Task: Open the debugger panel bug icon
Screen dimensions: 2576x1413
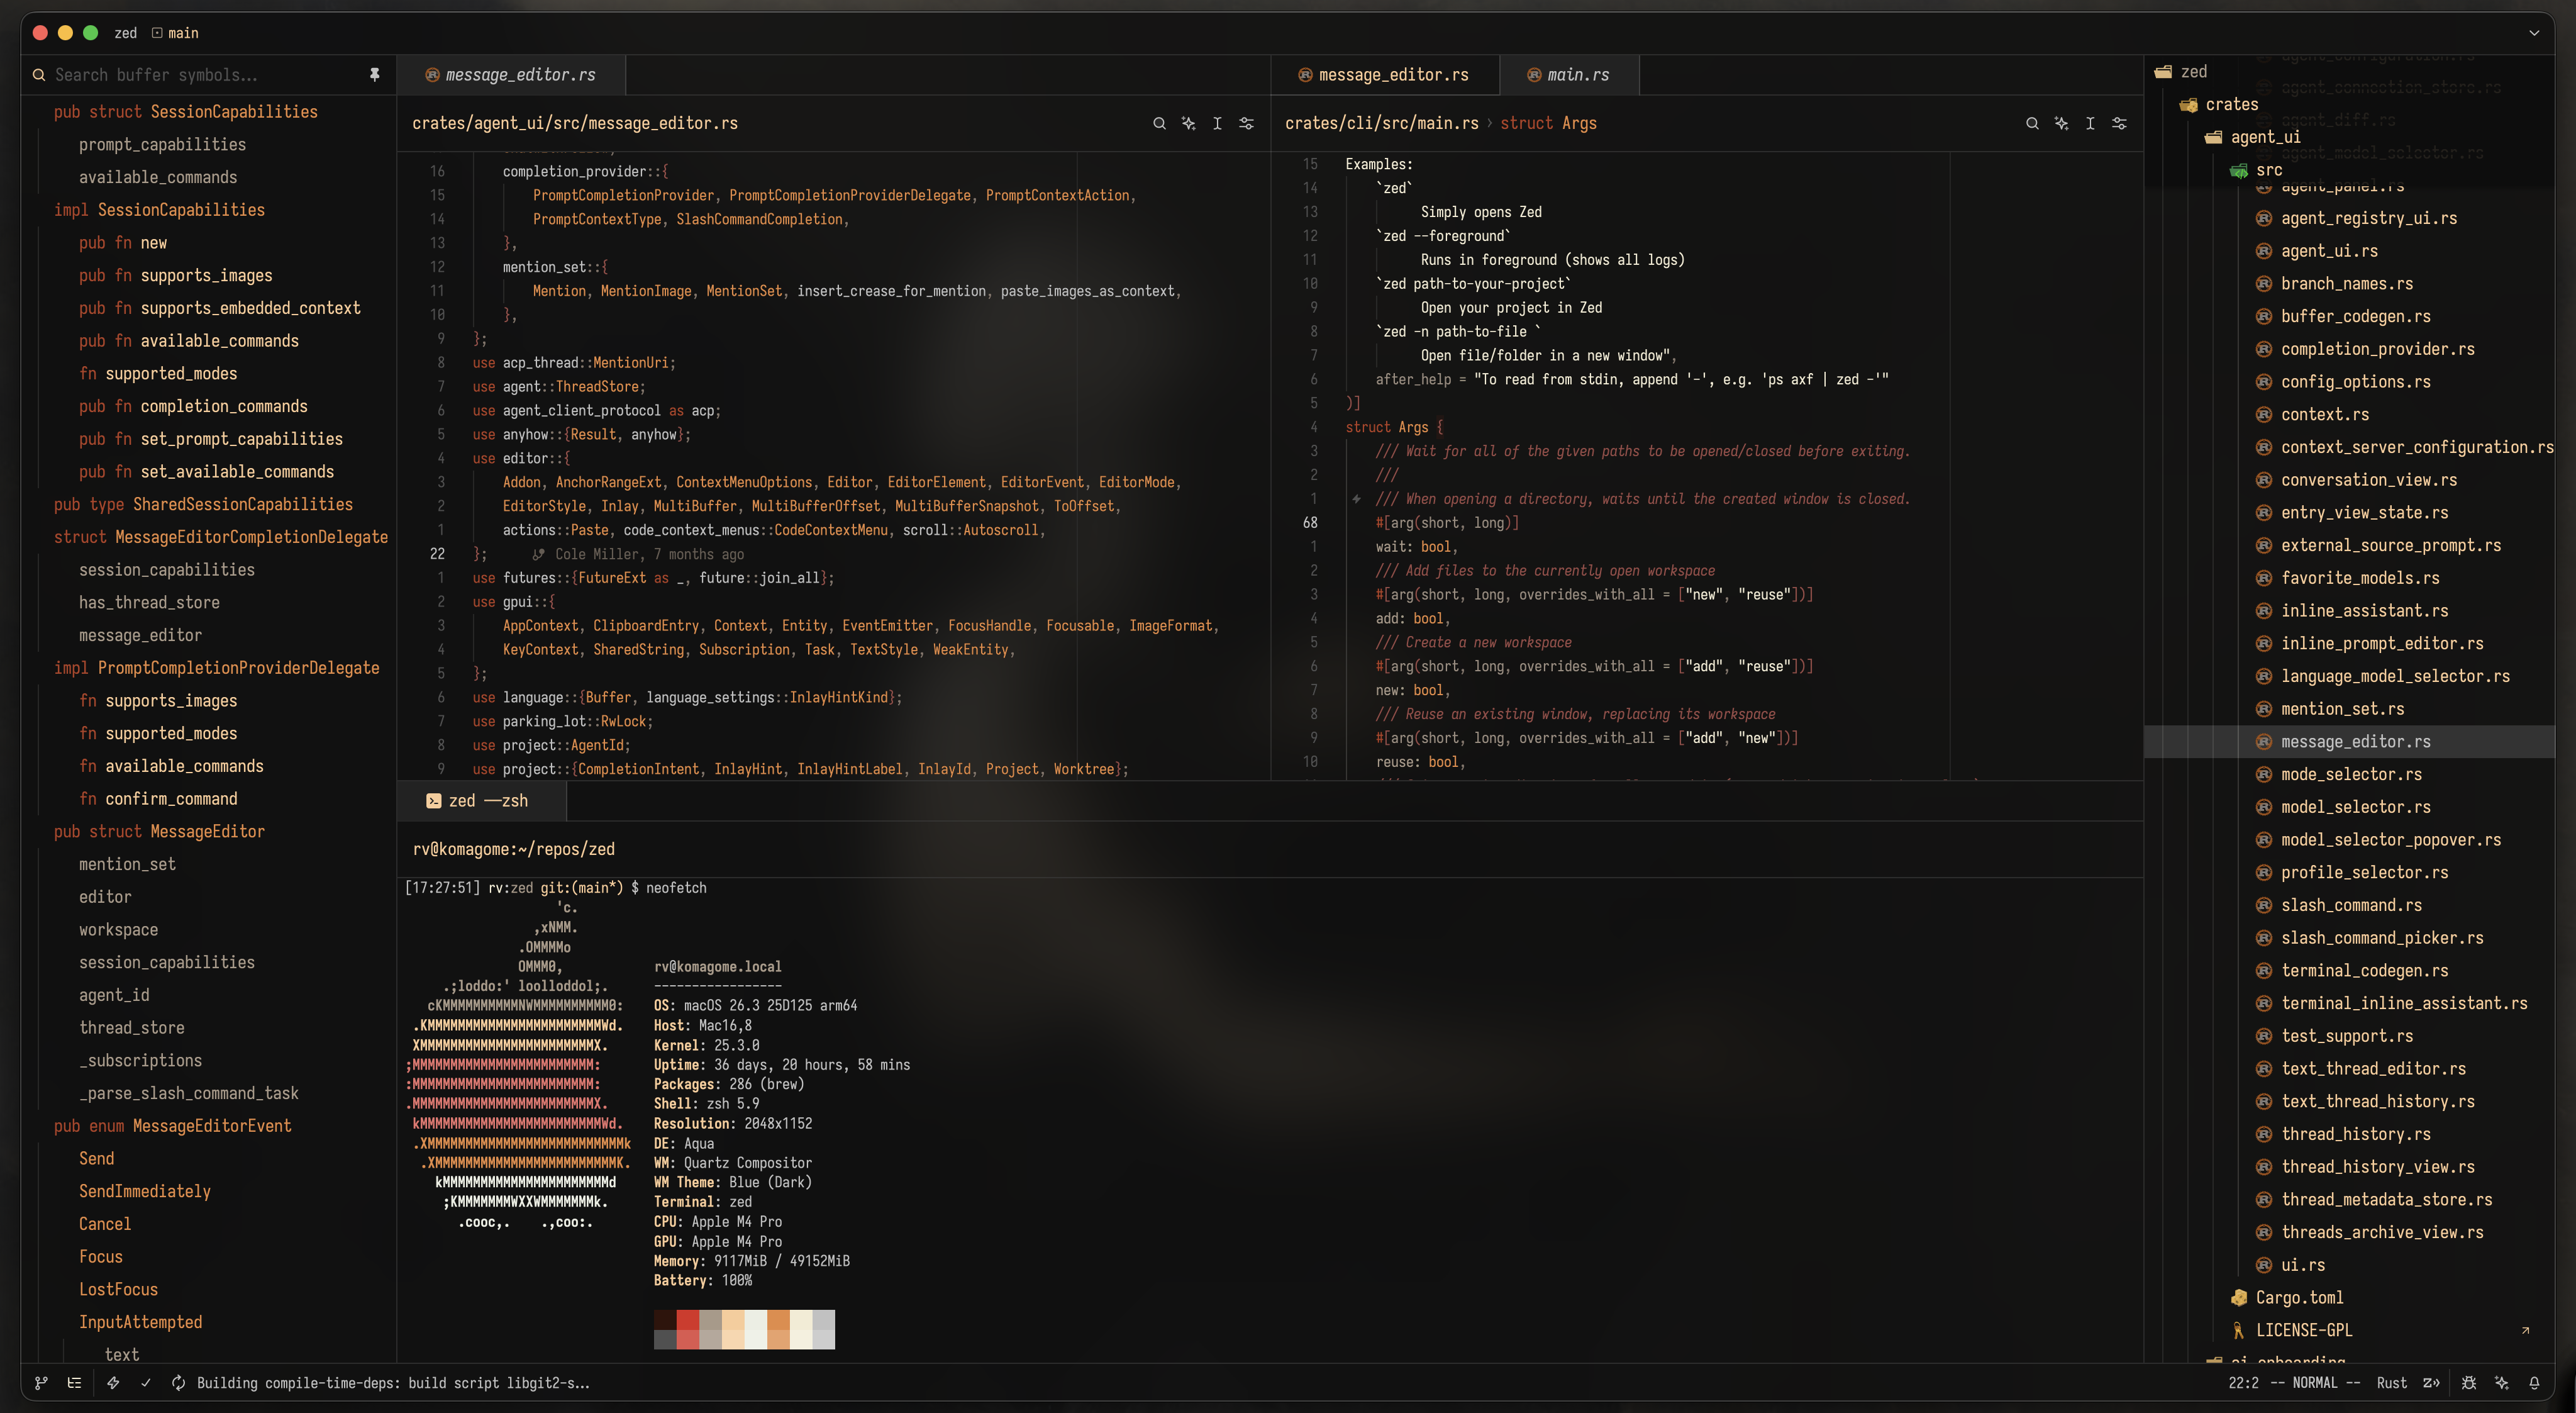Action: pos(2469,1383)
